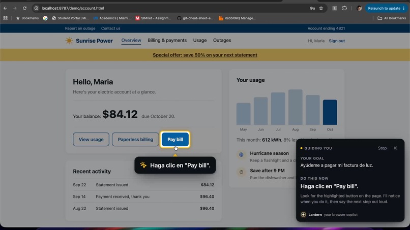Click the Save after 9 PM heading

click(x=267, y=171)
